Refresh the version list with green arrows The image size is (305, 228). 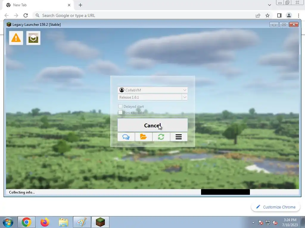click(161, 137)
